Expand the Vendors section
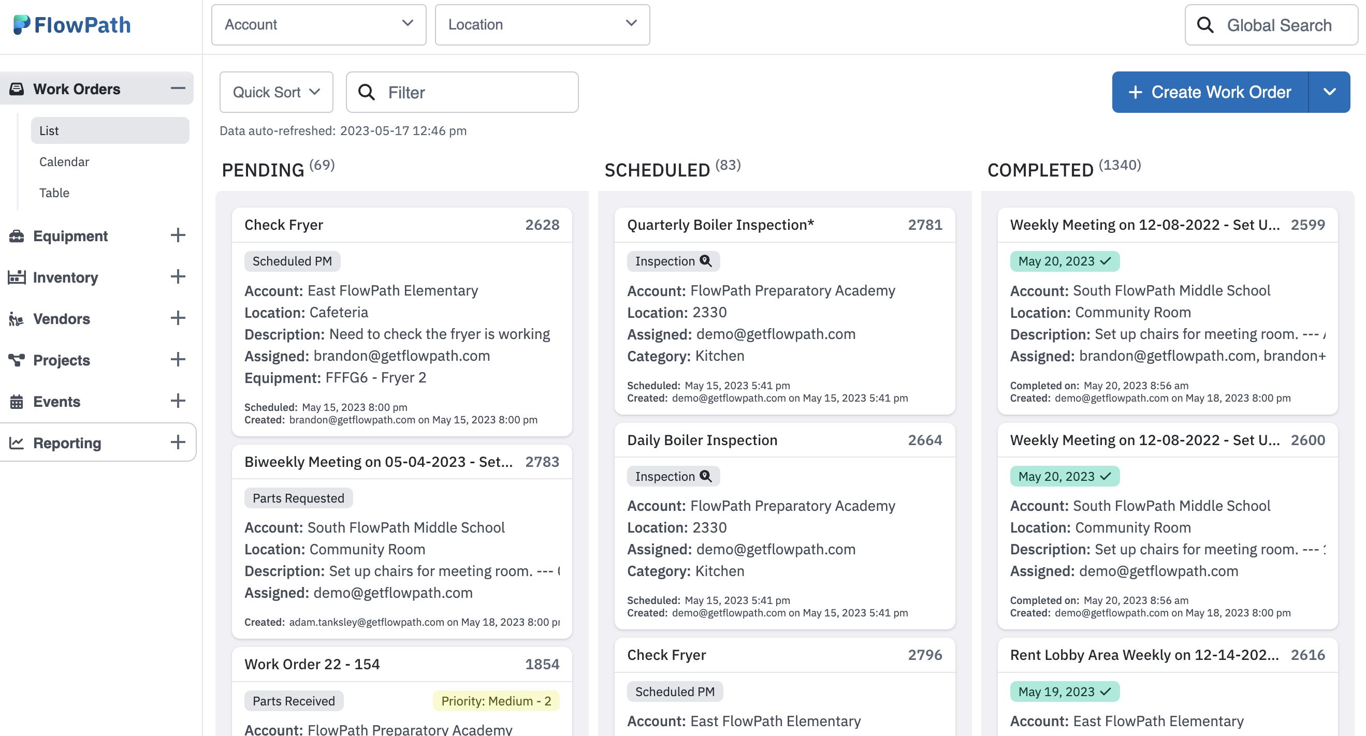The height and width of the screenshot is (736, 1366). [179, 318]
